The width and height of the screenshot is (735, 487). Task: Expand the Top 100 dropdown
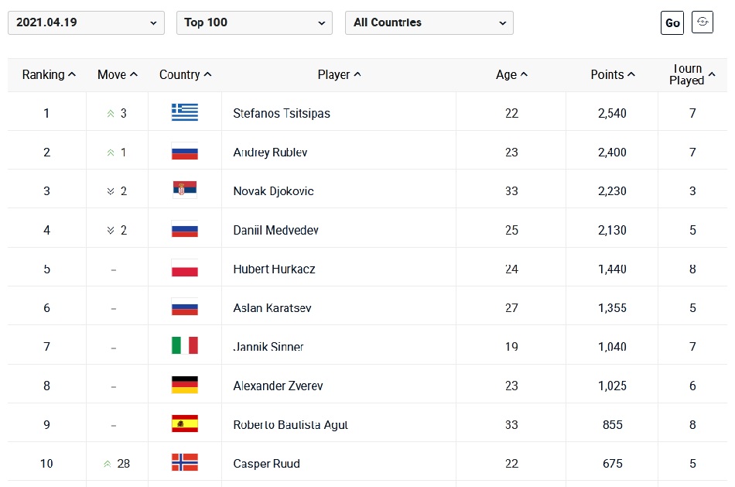tap(255, 22)
